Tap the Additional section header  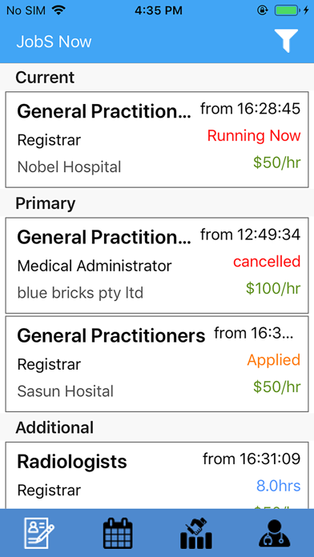coord(54,427)
